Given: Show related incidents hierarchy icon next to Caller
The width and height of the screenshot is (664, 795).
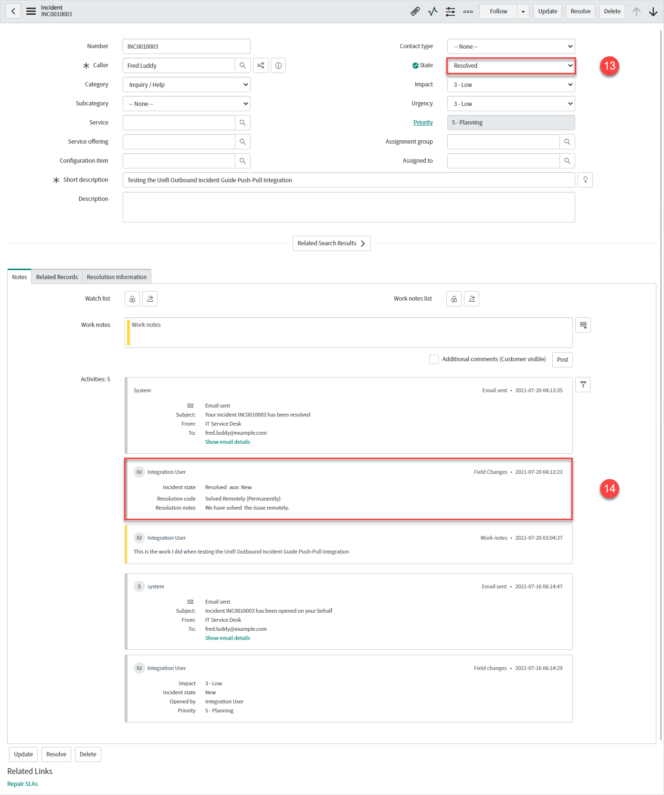Looking at the screenshot, I should click(261, 65).
